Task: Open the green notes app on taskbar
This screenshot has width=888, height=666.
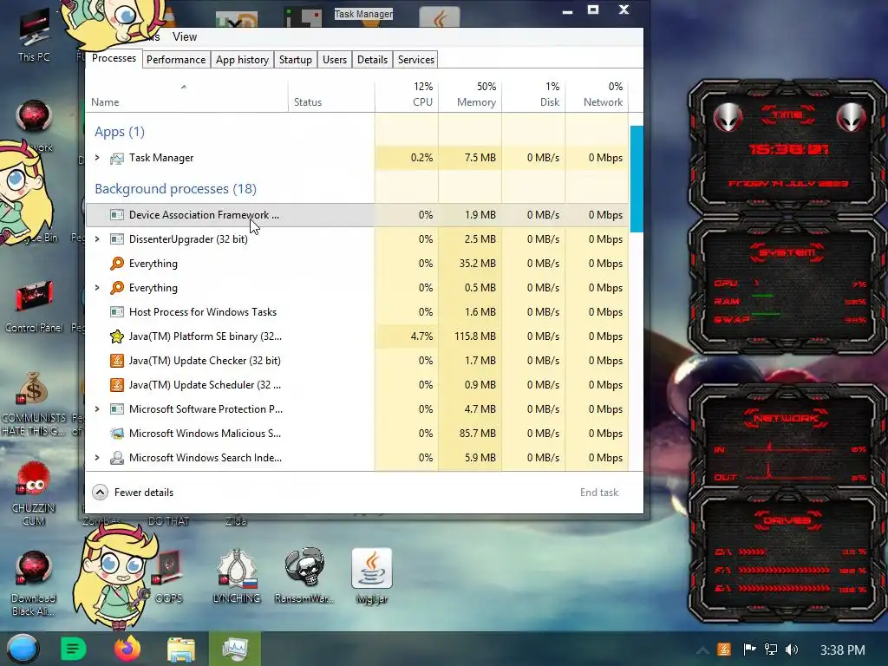Action: point(73,649)
